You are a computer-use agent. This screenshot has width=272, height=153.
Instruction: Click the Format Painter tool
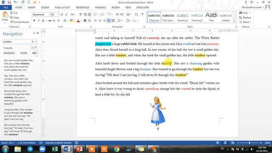20,22
